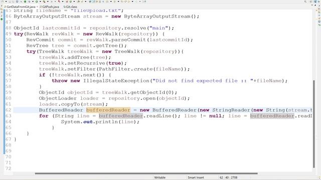Click the Smart Insert status bar field
This screenshot has width=321, height=180.
(196, 177)
